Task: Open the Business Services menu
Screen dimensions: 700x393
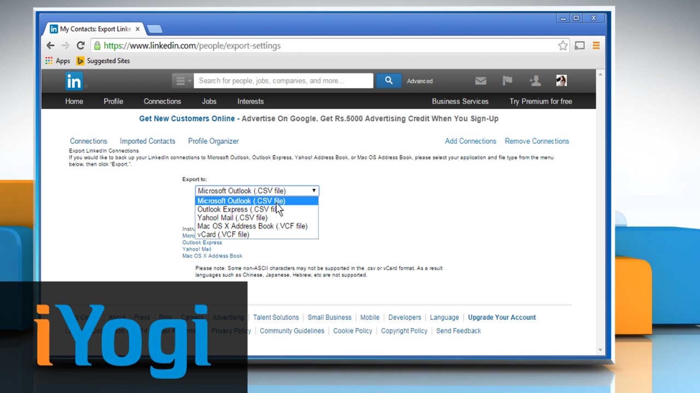Action: click(x=460, y=102)
